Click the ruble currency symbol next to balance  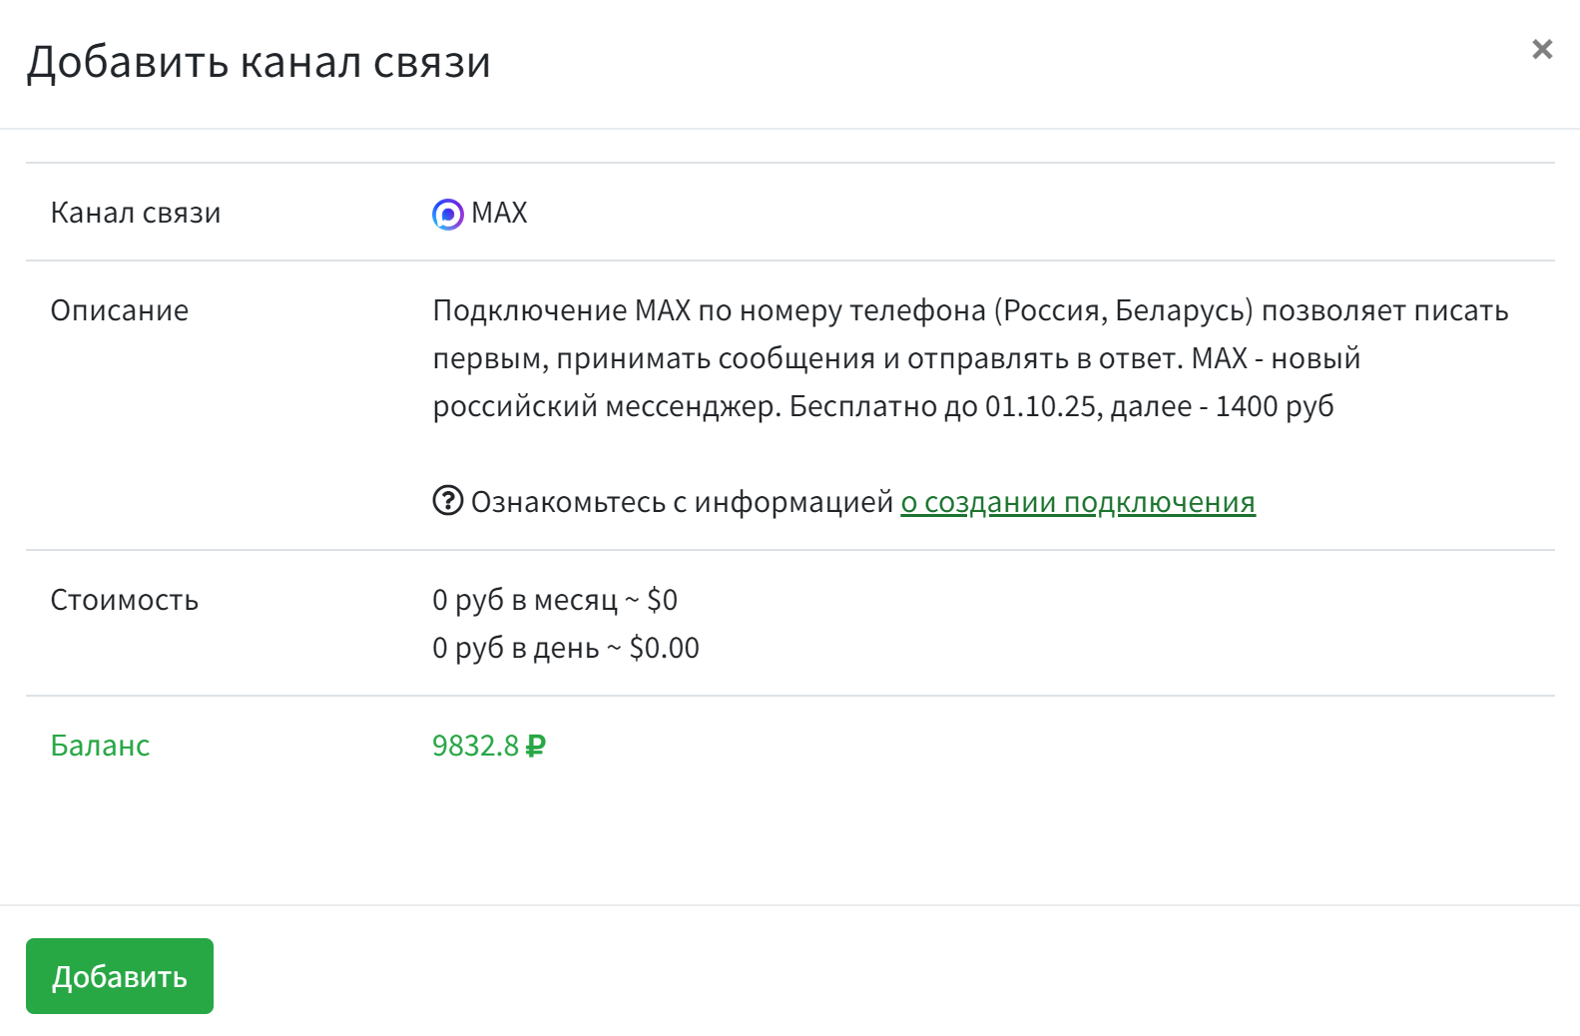[x=539, y=745]
